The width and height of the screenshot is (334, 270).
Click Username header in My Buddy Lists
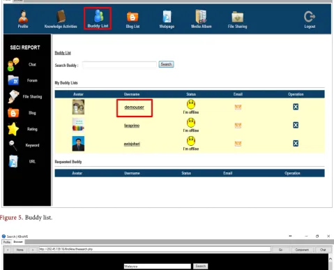coord(132,94)
